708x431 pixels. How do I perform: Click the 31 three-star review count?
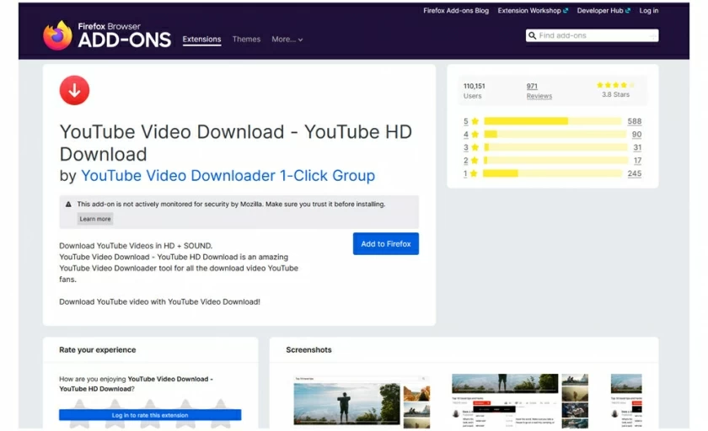[x=637, y=147]
